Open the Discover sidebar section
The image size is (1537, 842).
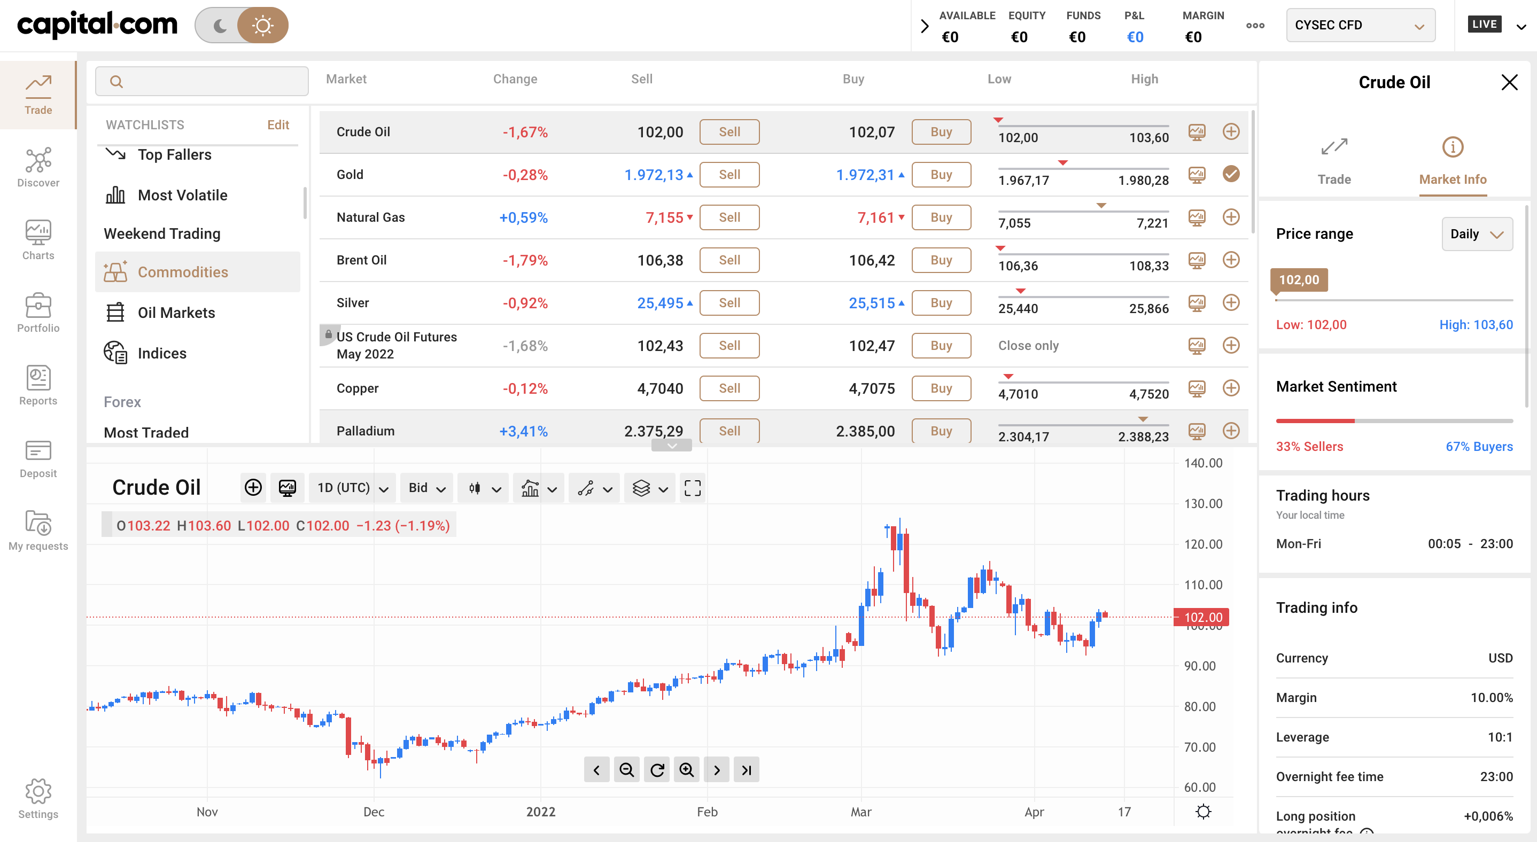[x=38, y=167]
